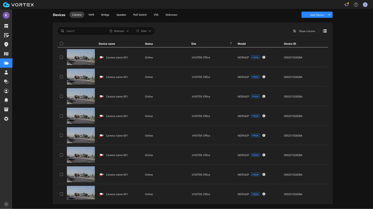Switch to the Bridge tab

tap(105, 15)
